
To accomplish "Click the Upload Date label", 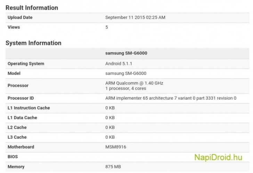I will (x=20, y=17).
